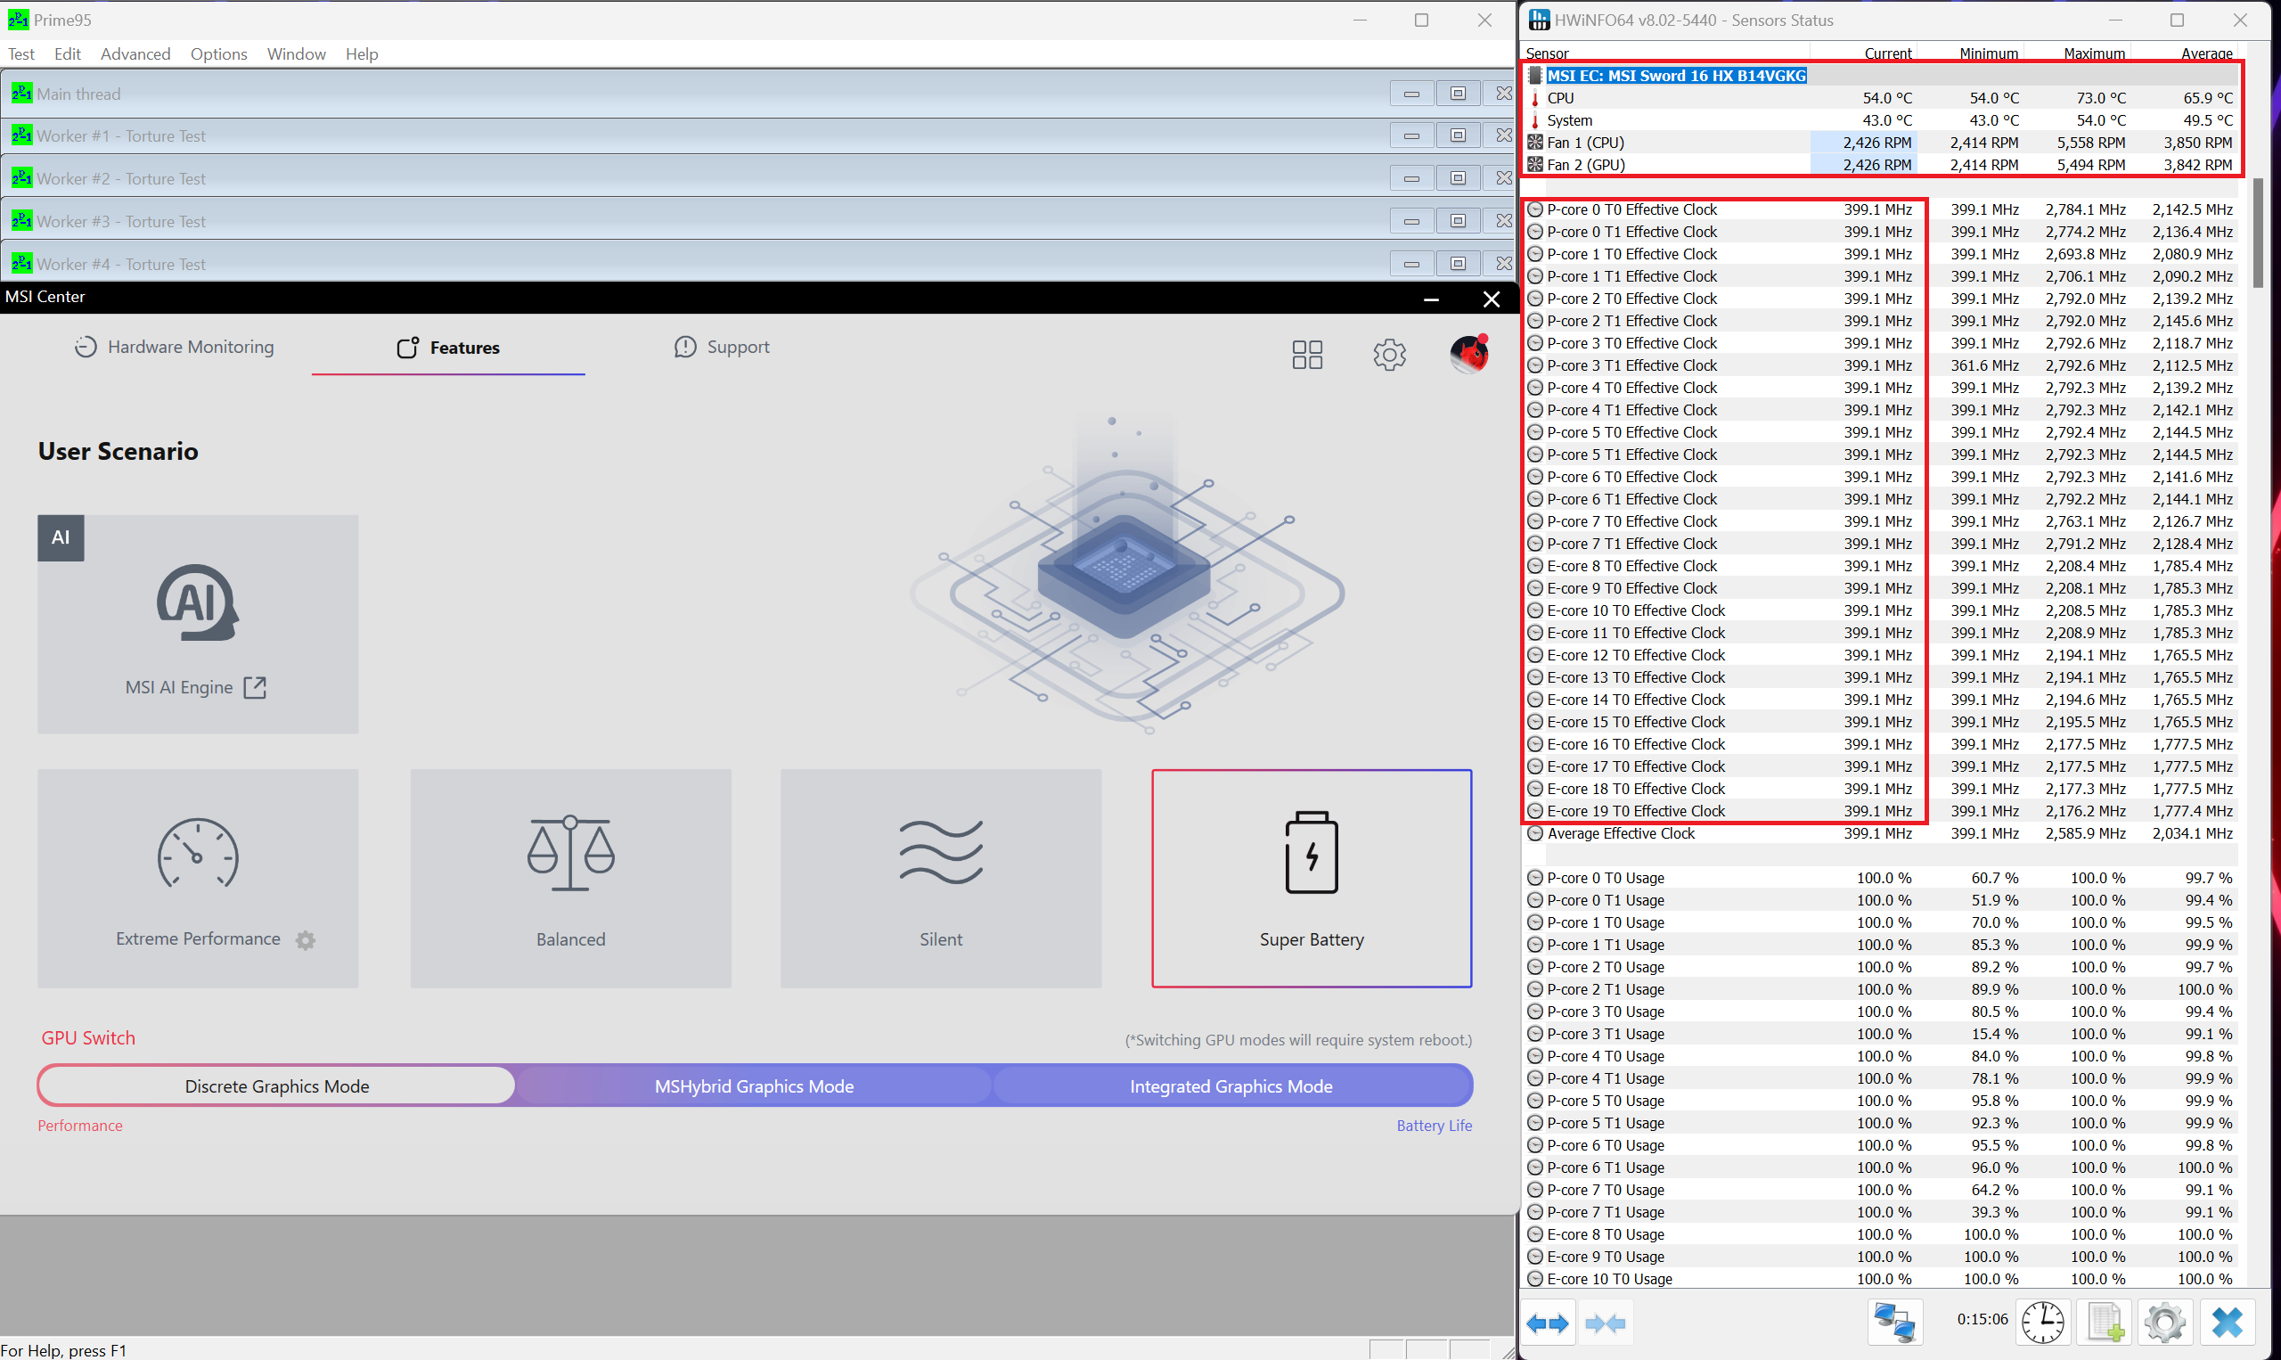Open HWiNFO sensor settings gear

click(x=2164, y=1323)
